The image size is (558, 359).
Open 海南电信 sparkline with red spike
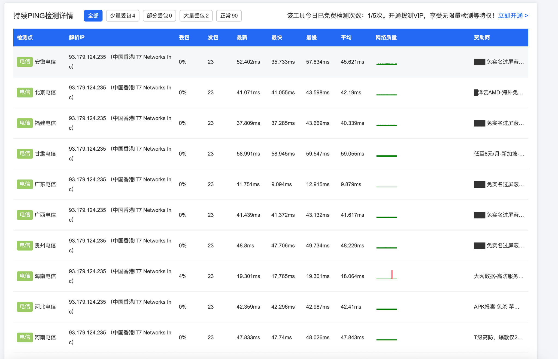(x=386, y=275)
